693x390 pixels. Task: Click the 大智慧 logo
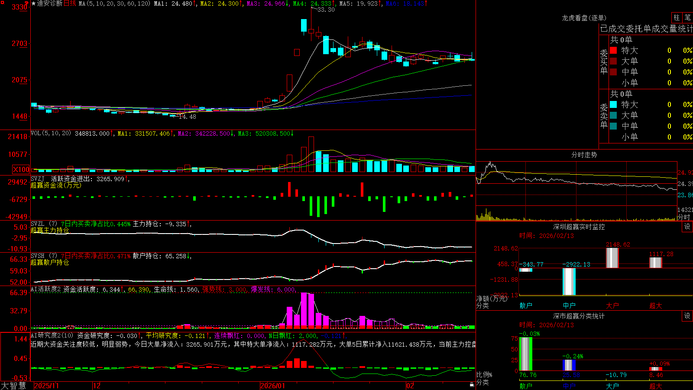[x=13, y=385]
